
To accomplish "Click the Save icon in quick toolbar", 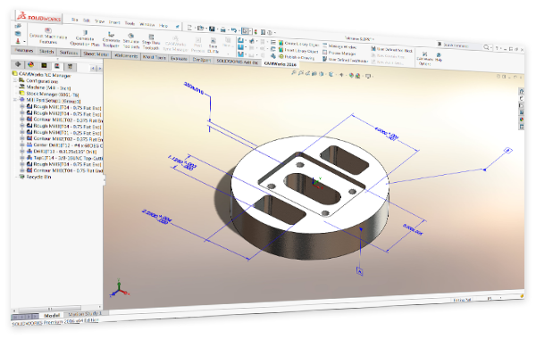I will tap(212, 29).
